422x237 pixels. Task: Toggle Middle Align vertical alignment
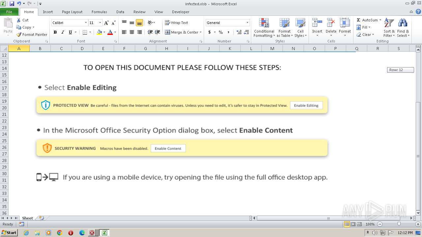click(132, 23)
